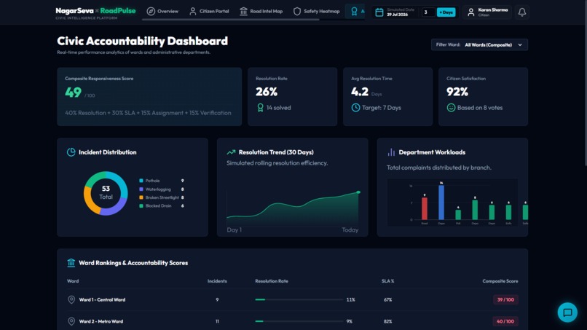Click the 26% Resolution Rate value

(267, 92)
